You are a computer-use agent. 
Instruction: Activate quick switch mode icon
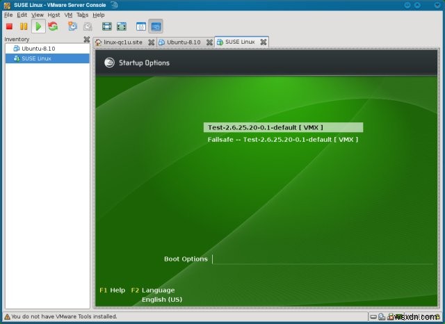[x=122, y=26]
